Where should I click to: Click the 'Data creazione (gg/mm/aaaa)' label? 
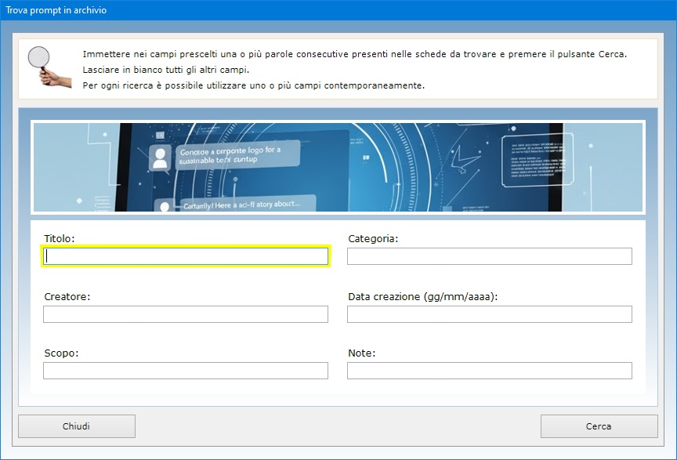coord(423,297)
